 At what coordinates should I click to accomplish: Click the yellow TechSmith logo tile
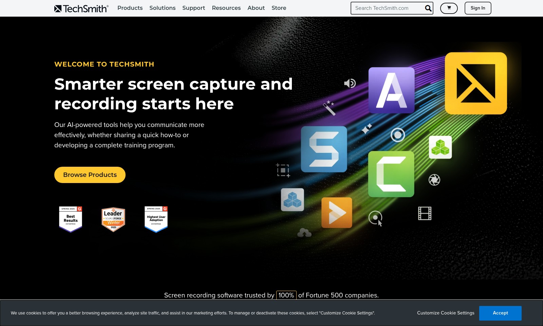pos(476,83)
